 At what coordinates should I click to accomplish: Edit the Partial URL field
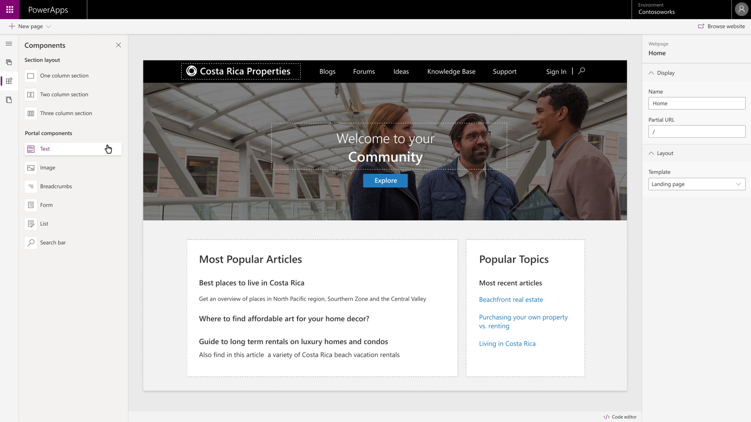(x=696, y=131)
